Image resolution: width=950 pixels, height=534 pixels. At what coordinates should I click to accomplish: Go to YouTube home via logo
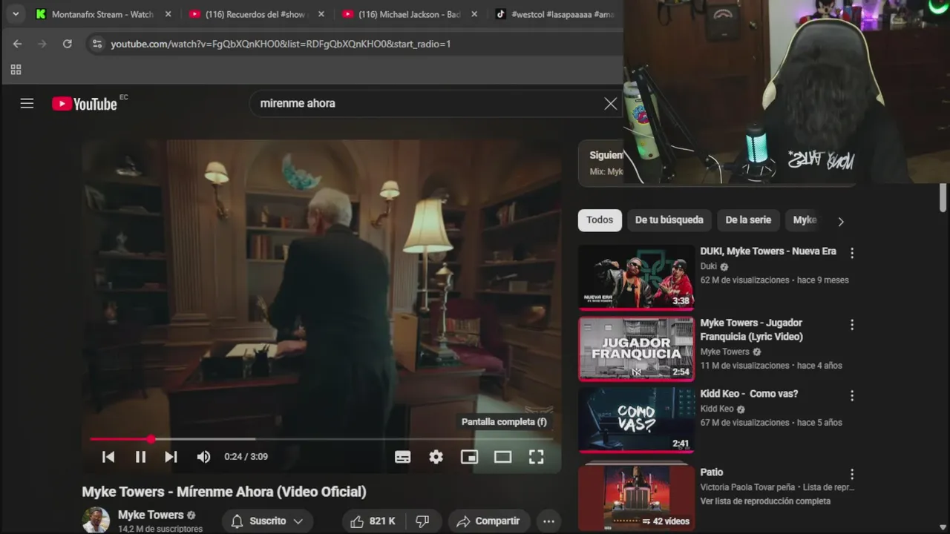[x=85, y=104]
